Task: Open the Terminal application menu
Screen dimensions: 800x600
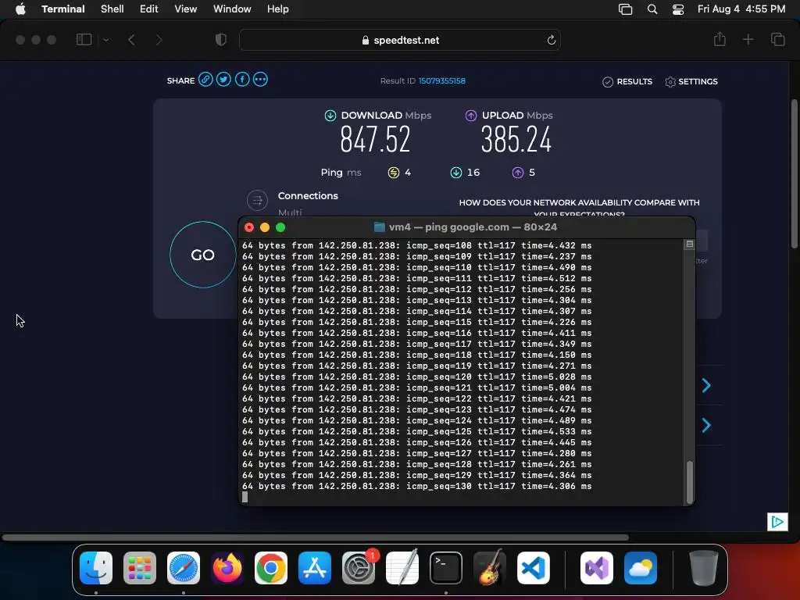Action: (63, 9)
